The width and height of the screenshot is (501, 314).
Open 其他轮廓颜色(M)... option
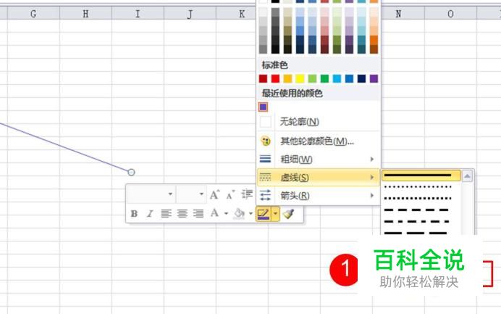(319, 141)
